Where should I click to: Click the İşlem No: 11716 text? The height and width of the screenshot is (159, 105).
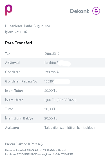tap(16, 32)
